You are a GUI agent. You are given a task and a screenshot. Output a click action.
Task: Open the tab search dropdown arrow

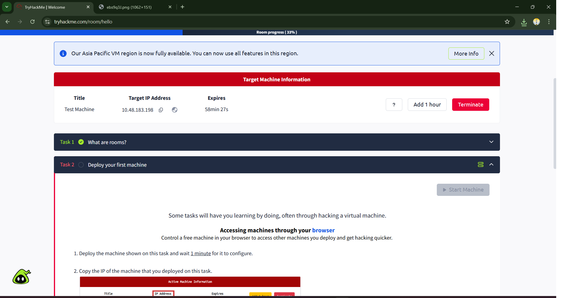[7, 7]
